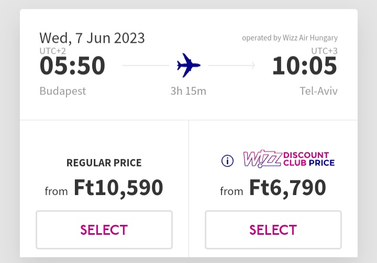
Task: Click the Ft10,590 regular price amount
Action: [x=118, y=188]
